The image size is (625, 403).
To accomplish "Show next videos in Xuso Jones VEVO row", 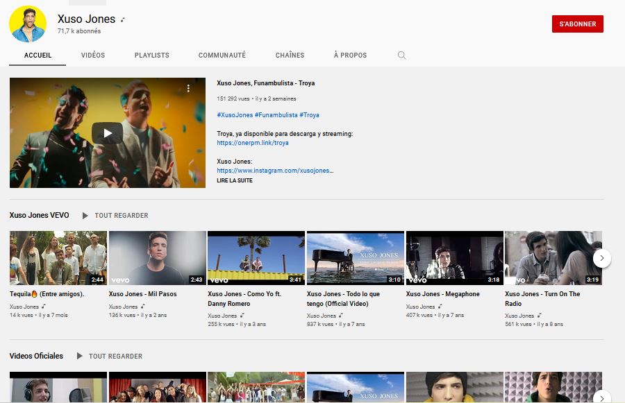I will pyautogui.click(x=602, y=258).
